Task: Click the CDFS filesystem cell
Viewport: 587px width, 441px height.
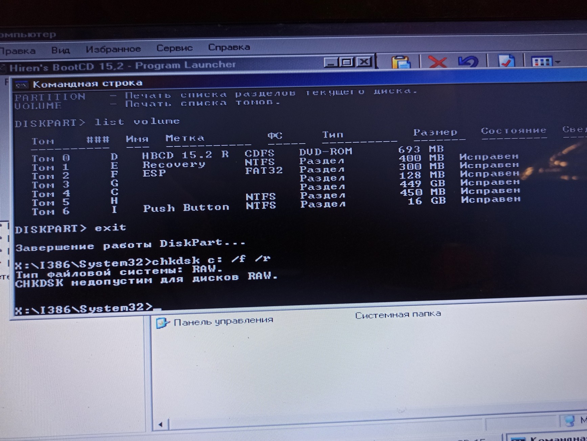Action: click(259, 153)
